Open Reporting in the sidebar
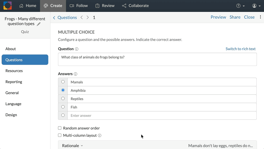The image size is (264, 149). [14, 82]
